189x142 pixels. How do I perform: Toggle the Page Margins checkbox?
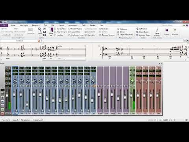(x=55, y=32)
